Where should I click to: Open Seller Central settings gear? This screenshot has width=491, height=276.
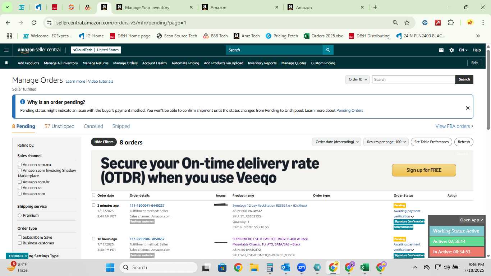point(451,50)
